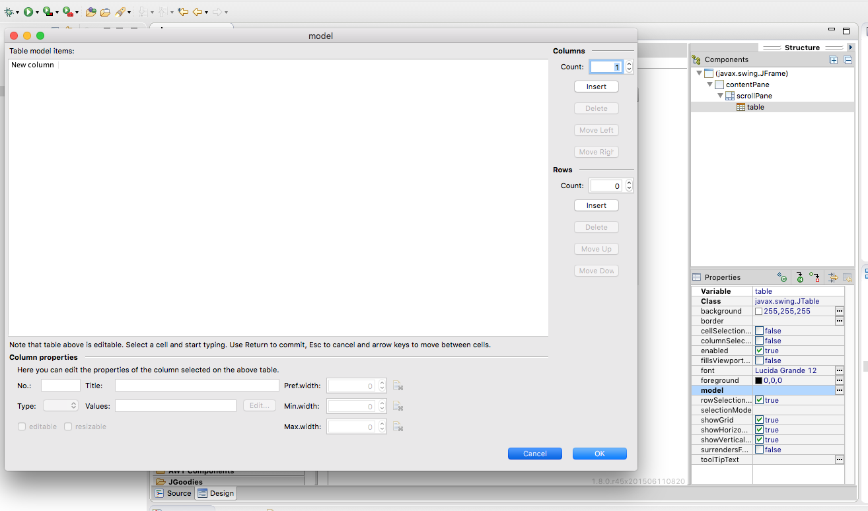This screenshot has height=511, width=868.
Task: Click the black foreground color swatch
Action: [759, 380]
